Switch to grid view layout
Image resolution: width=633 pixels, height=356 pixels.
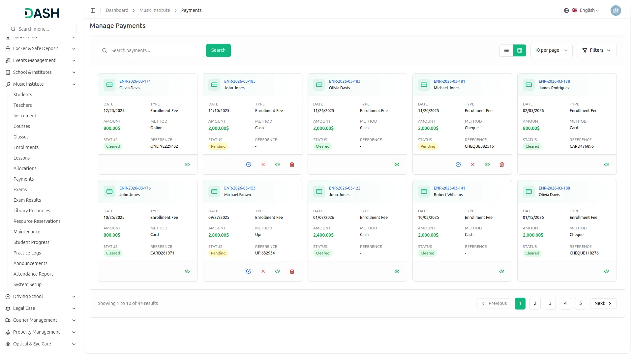point(520,50)
